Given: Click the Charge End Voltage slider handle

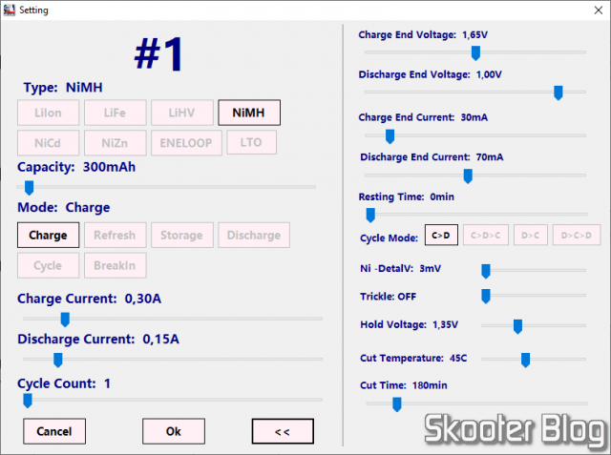Looking at the screenshot, I should (475, 52).
